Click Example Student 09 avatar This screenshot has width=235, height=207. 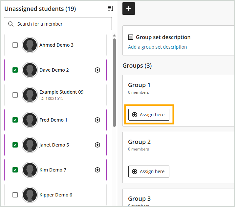coord(30,95)
